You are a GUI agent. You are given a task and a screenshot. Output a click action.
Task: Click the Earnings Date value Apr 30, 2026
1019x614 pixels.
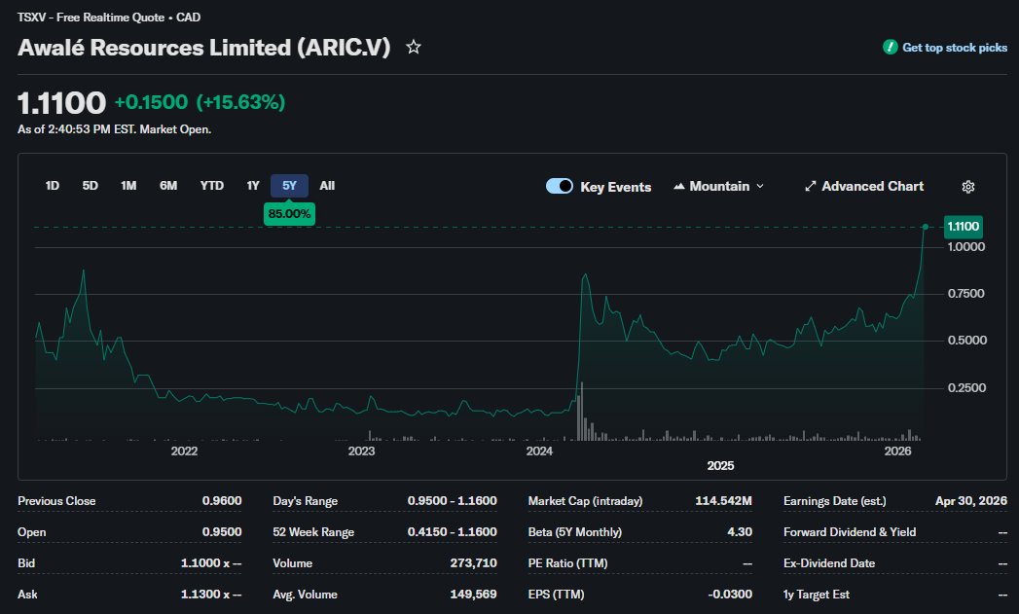point(971,501)
